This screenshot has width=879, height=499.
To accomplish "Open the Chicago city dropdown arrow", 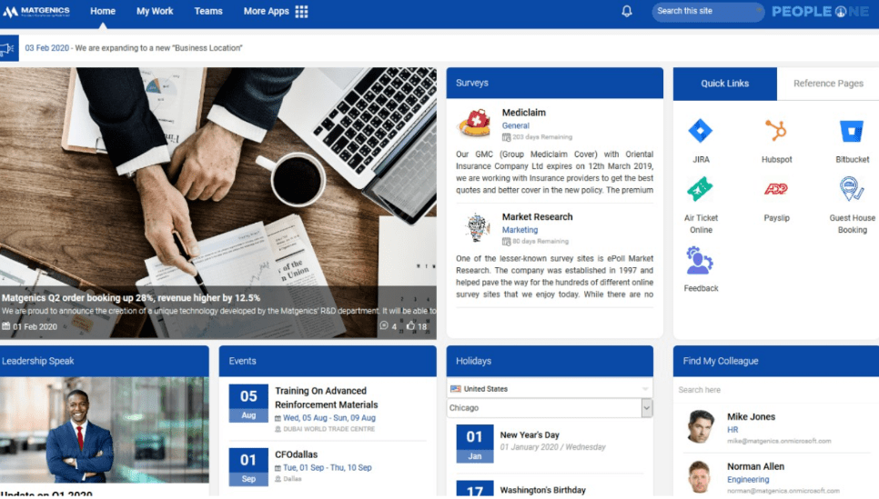I will (x=646, y=408).
